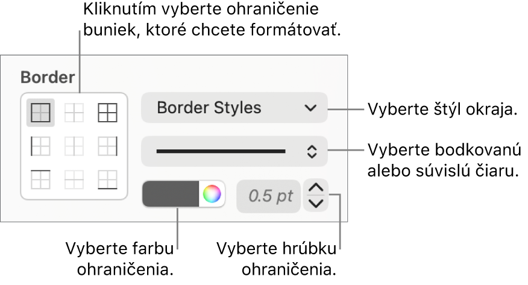Screen dimensions: 528x285
Task: Expand the Border Styles chevron
Action: [x=310, y=108]
